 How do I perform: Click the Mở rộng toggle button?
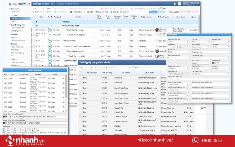[161, 12]
